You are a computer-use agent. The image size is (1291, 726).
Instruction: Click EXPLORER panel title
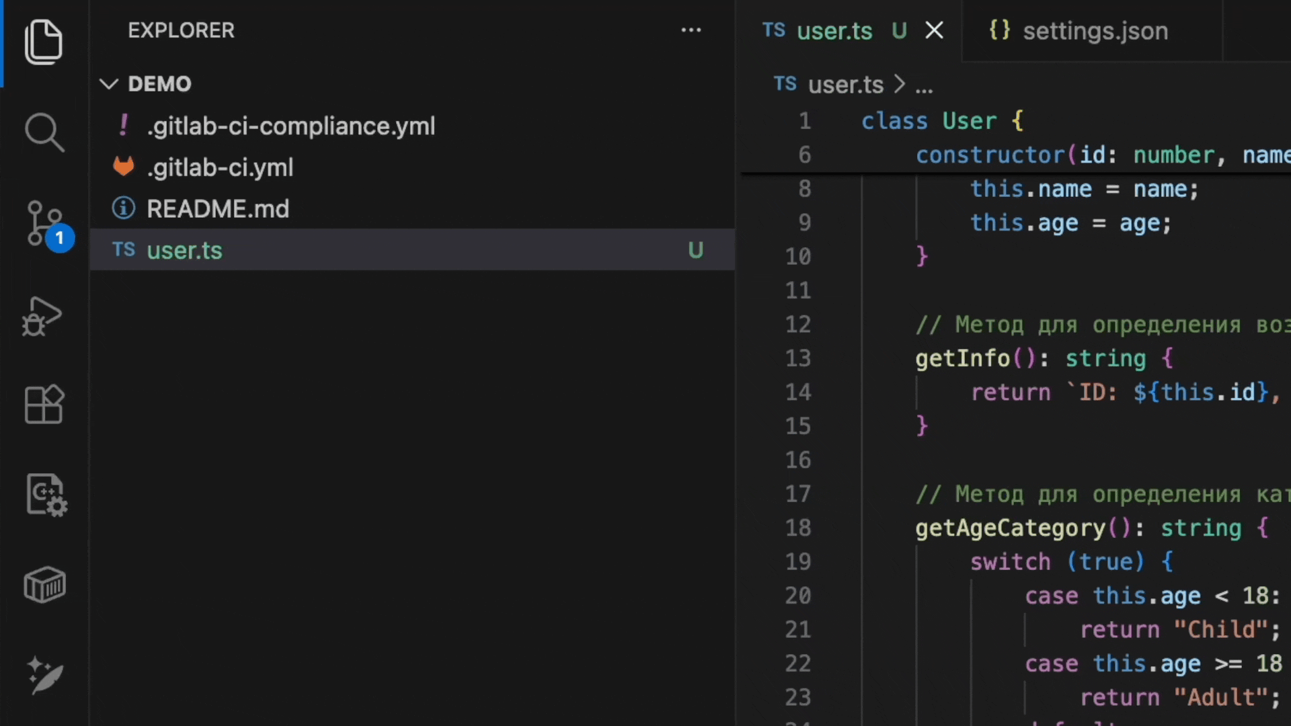(x=181, y=30)
